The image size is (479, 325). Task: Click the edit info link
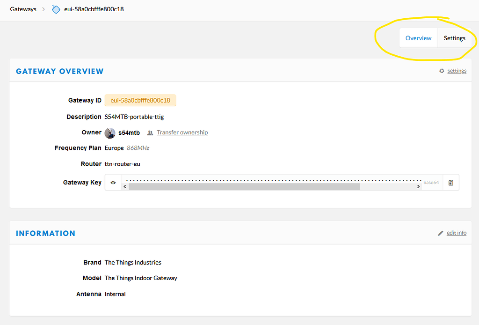(457, 232)
